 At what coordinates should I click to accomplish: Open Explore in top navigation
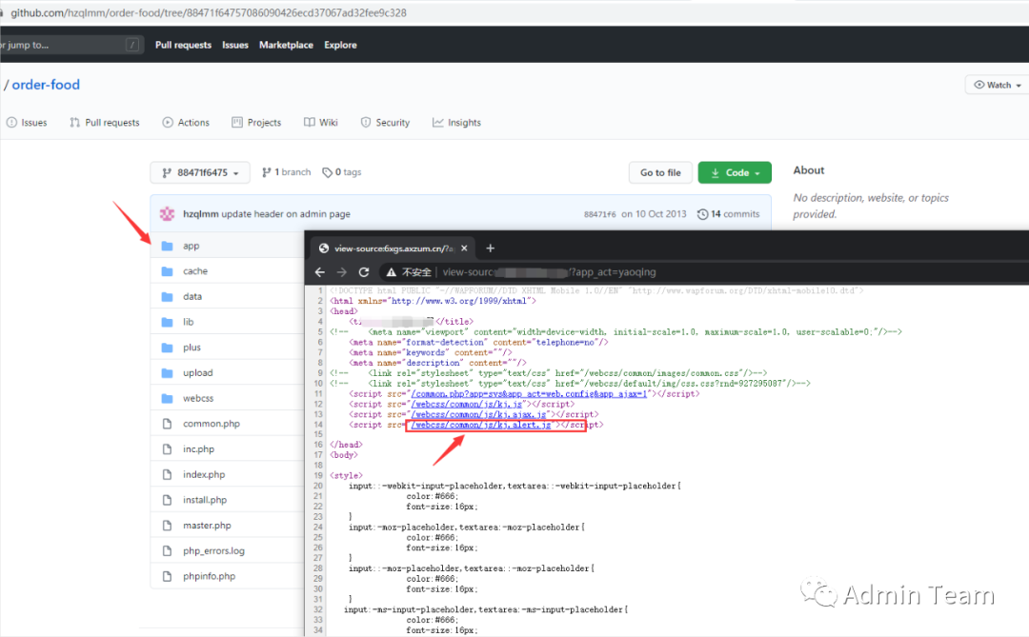340,45
